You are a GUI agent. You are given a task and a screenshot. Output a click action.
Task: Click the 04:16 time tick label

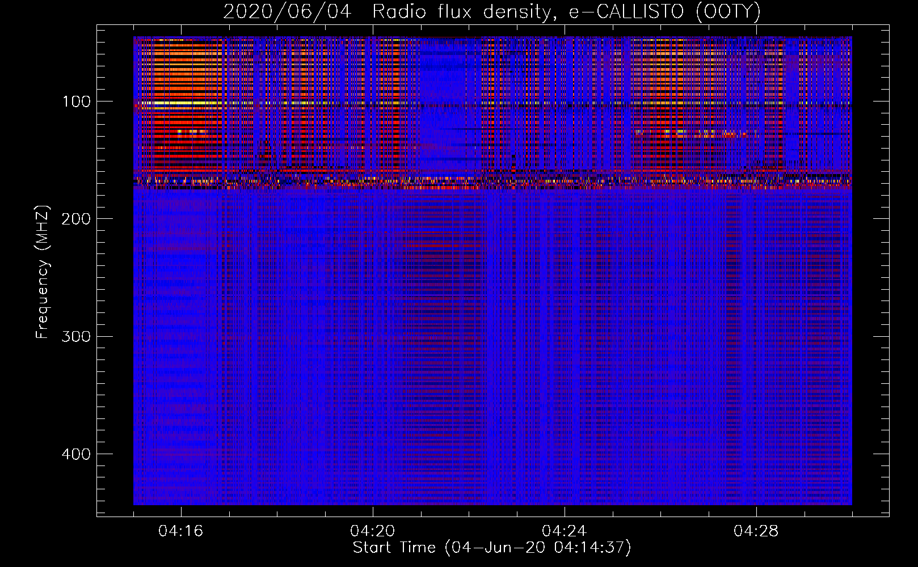tap(181, 531)
